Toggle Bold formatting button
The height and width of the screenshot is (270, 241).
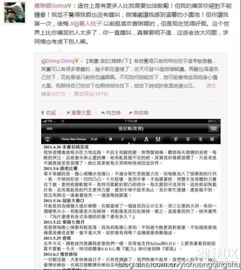111,139
